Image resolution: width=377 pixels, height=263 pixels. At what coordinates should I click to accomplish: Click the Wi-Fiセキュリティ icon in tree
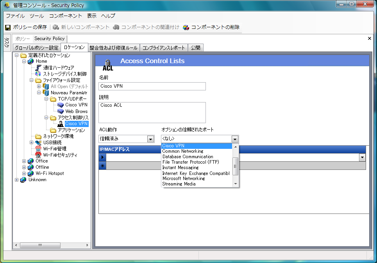[x=38, y=155]
